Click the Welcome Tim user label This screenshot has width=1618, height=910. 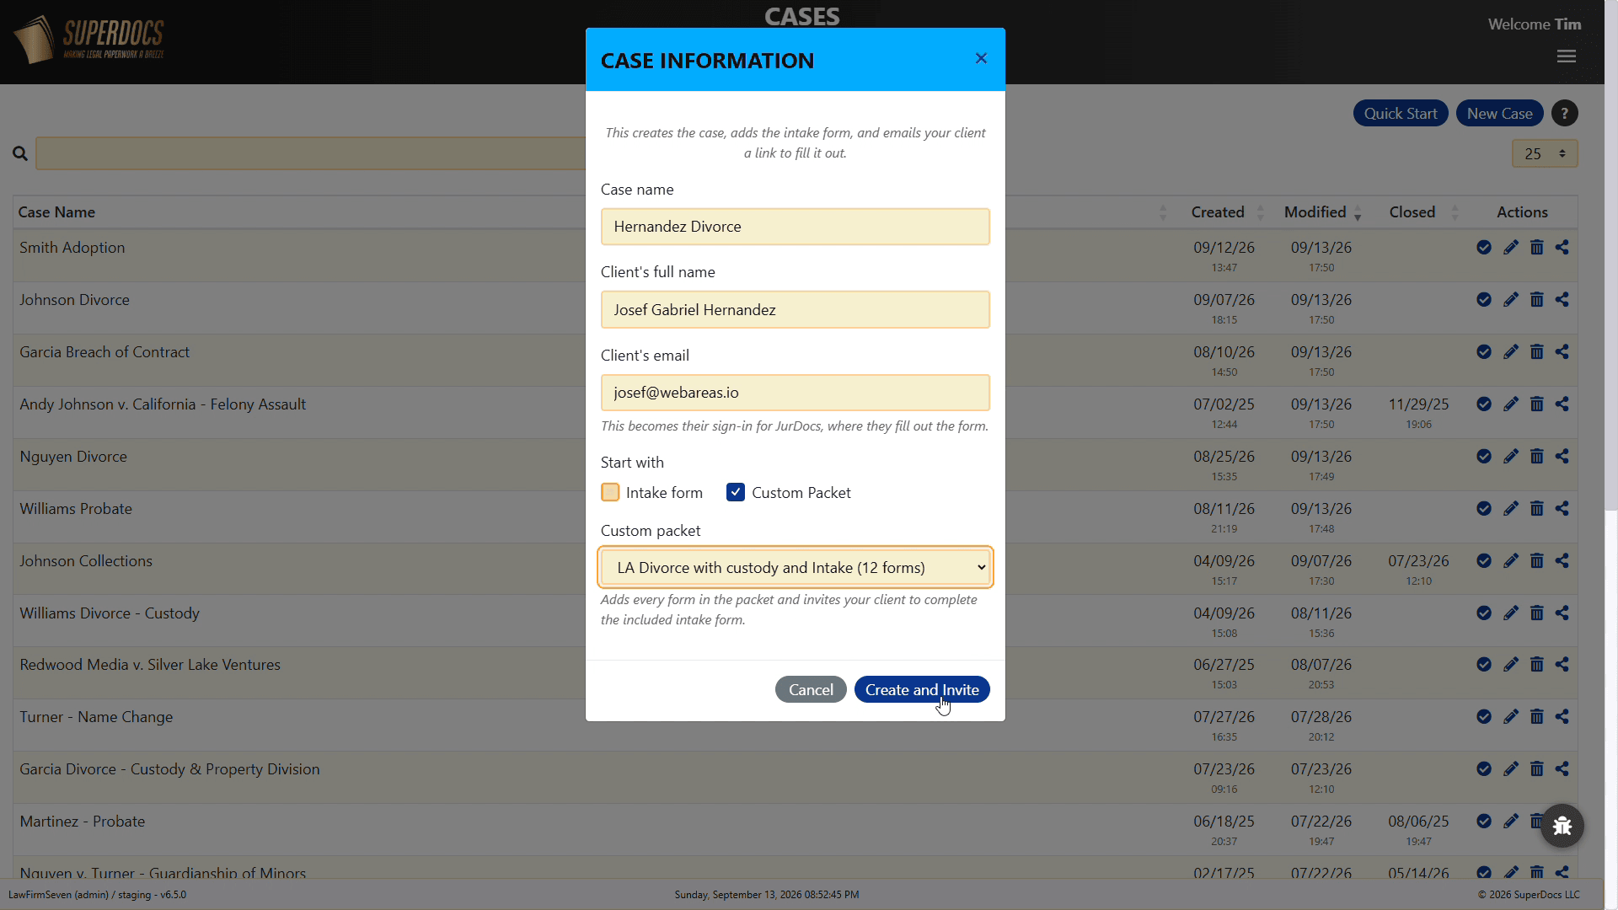pyautogui.click(x=1535, y=24)
